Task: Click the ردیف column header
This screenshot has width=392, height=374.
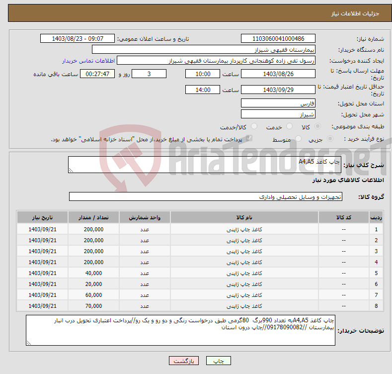Action: [x=376, y=217]
